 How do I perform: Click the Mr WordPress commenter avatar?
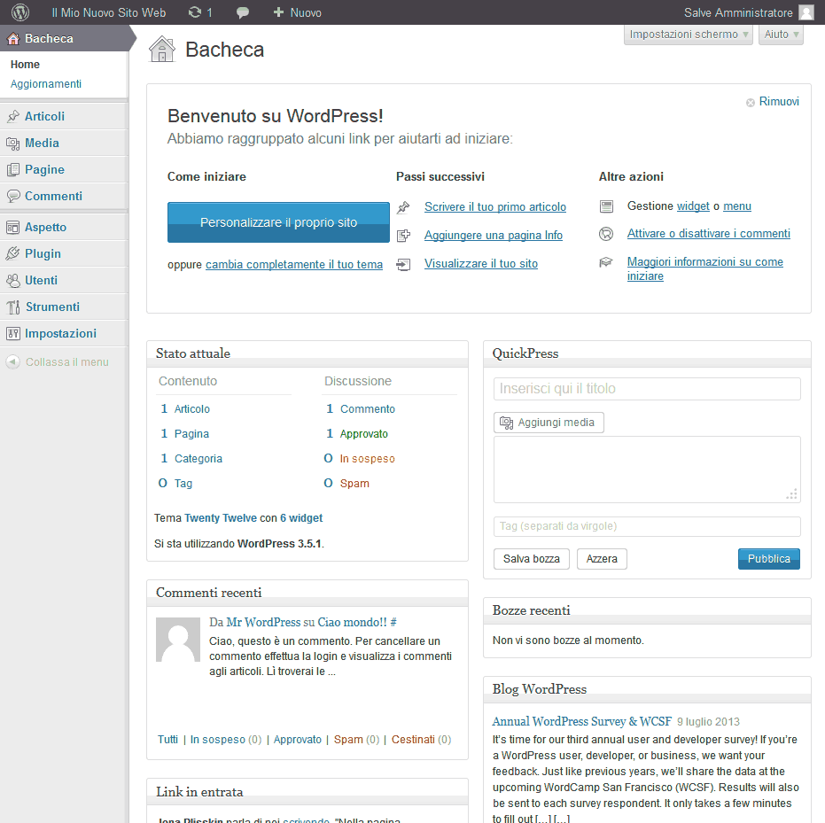pyautogui.click(x=178, y=640)
